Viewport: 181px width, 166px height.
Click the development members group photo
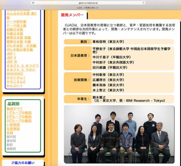pos(119,134)
